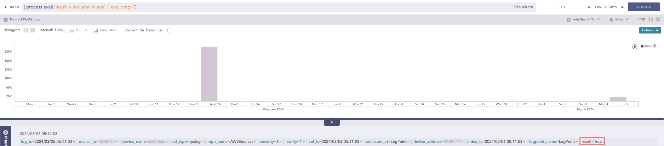The width and height of the screenshot is (664, 146).
Task: Click the count() legend color swatch
Action: (642, 46)
